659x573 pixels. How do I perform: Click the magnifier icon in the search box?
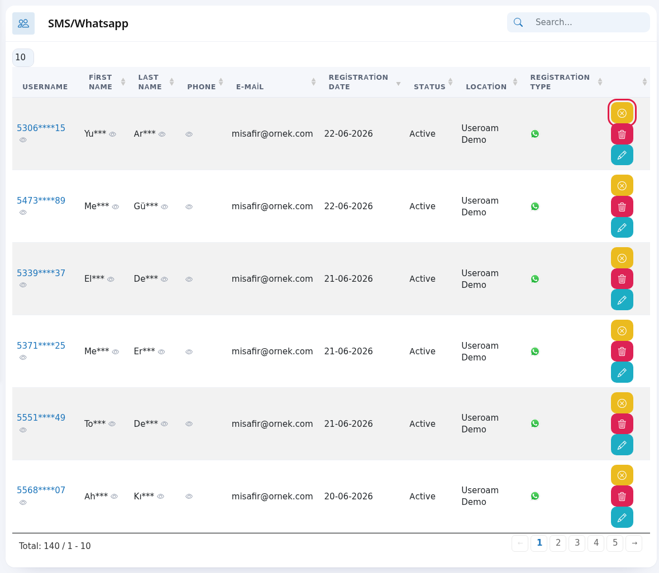pos(518,22)
